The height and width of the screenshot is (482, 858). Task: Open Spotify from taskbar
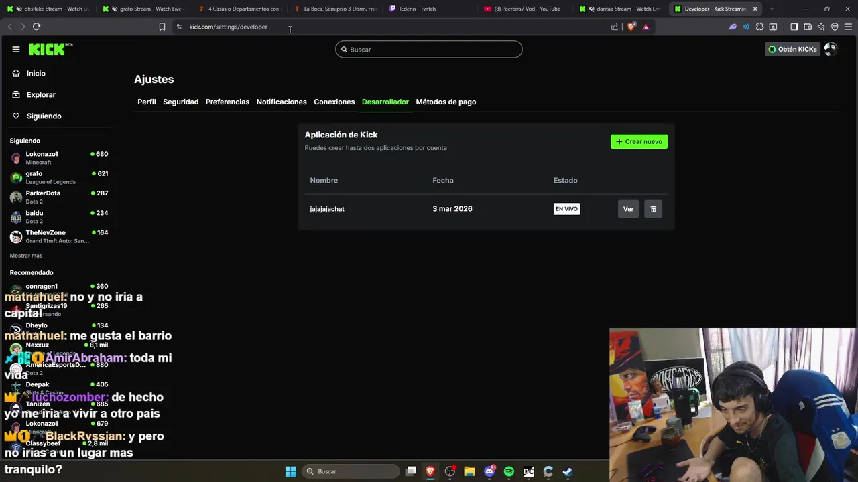tap(509, 471)
